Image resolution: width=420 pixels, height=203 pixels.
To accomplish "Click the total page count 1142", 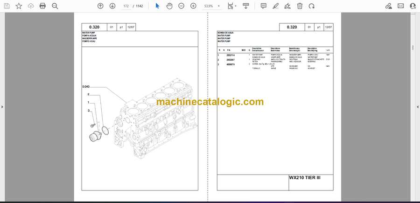I will pos(139,6).
